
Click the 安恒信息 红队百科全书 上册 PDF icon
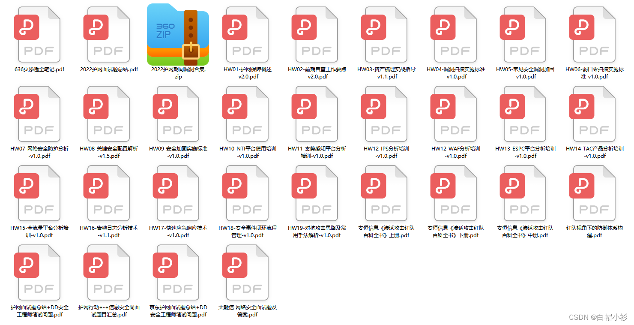pos(384,193)
